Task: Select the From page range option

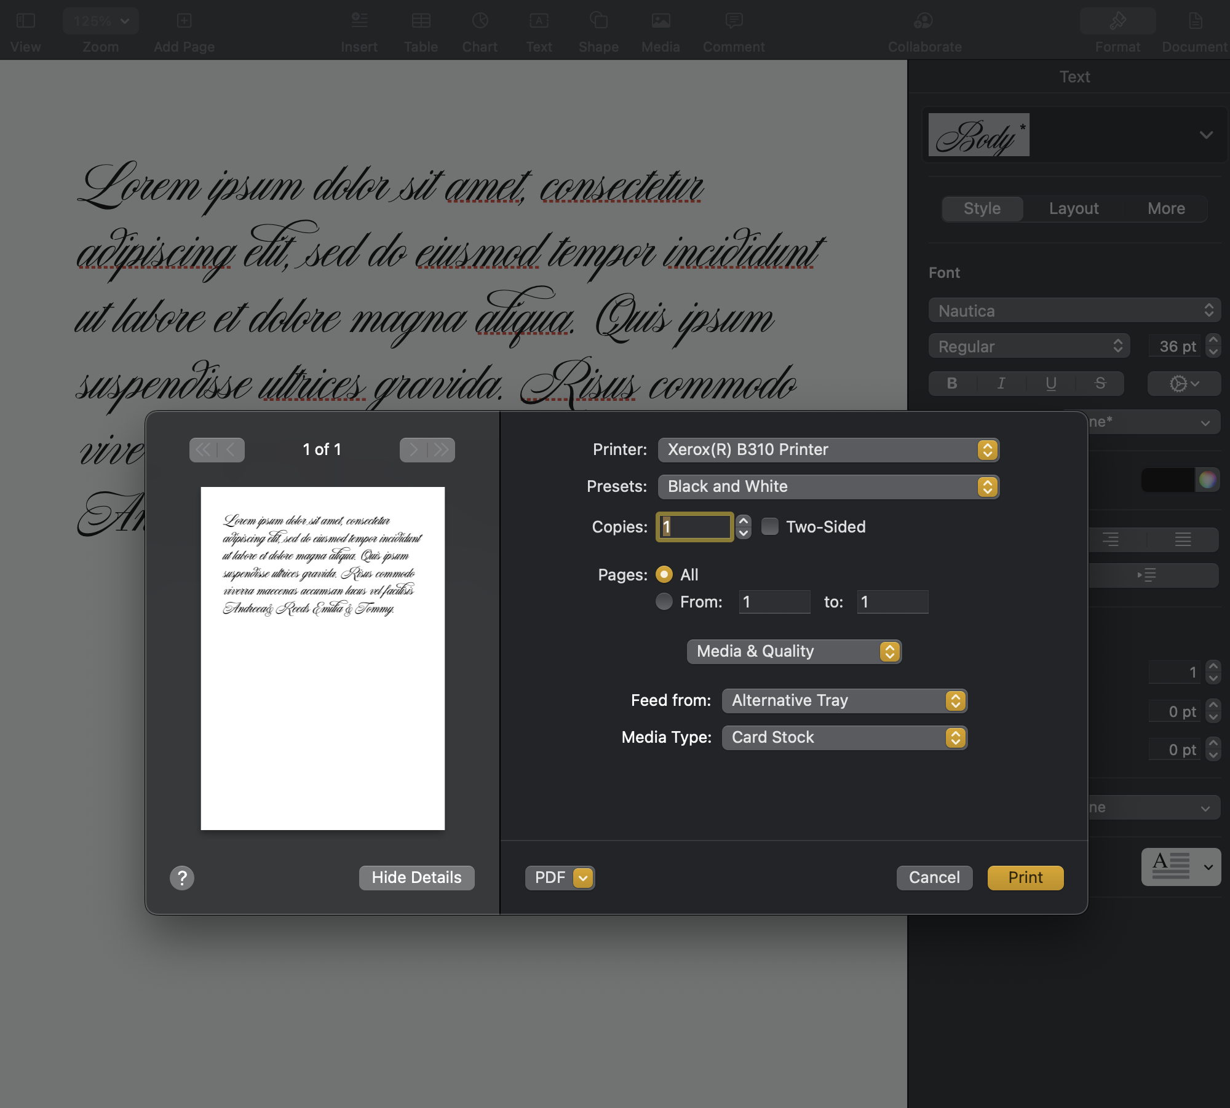Action: point(664,601)
